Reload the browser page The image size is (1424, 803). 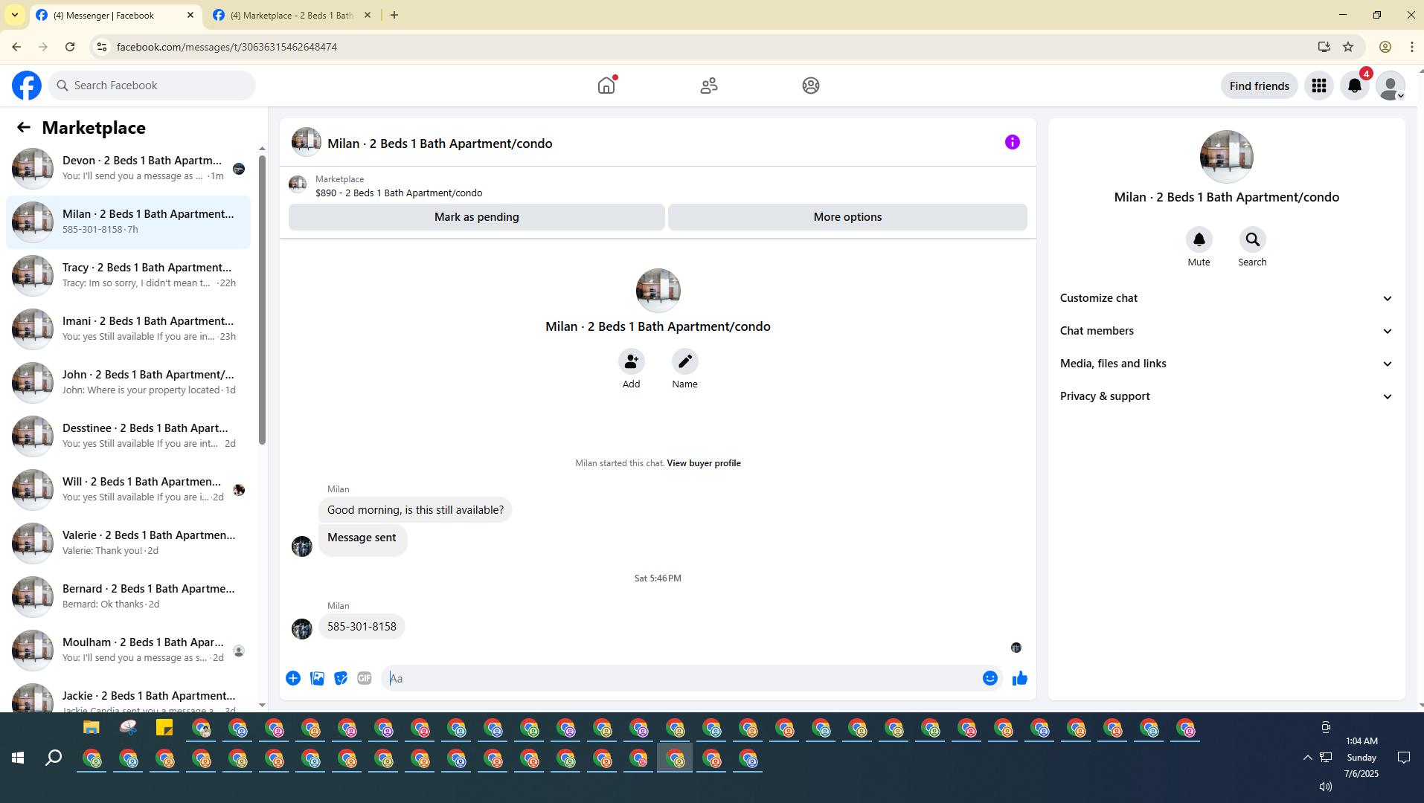point(70,47)
